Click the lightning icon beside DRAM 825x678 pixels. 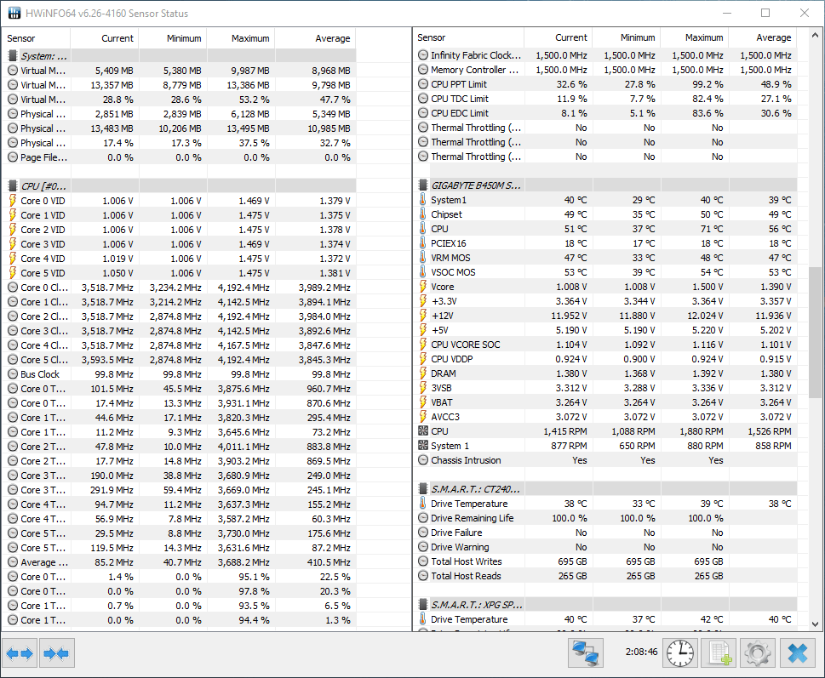(423, 373)
